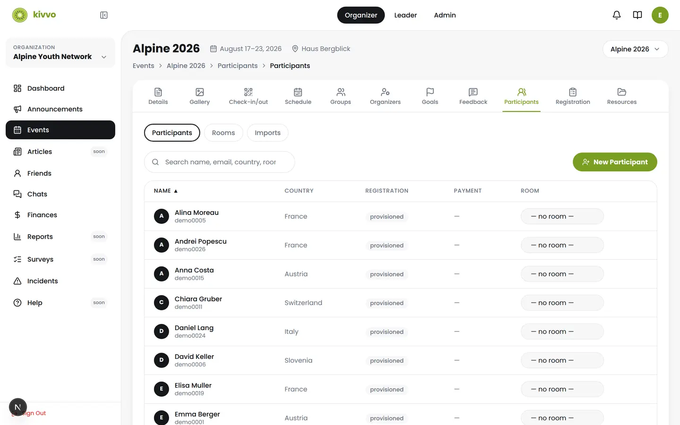Sort by the NAME column header

click(166, 191)
